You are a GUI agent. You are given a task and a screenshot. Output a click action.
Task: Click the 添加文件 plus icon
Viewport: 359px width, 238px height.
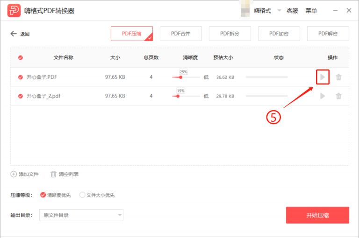pyautogui.click(x=14, y=174)
